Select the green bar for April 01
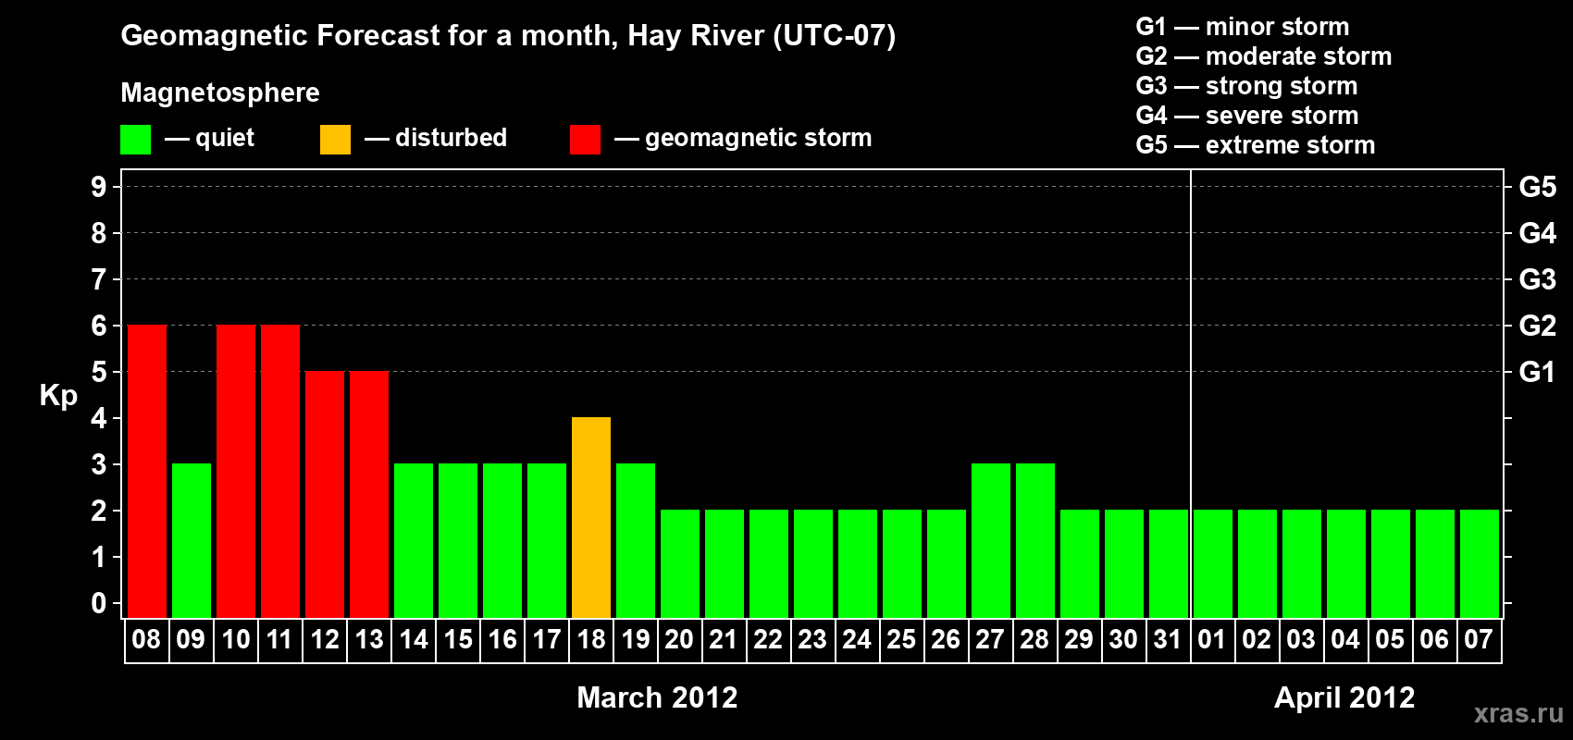The height and width of the screenshot is (740, 1573). coord(1213,564)
